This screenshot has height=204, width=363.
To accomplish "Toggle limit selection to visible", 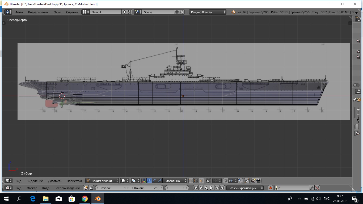I will (208, 181).
